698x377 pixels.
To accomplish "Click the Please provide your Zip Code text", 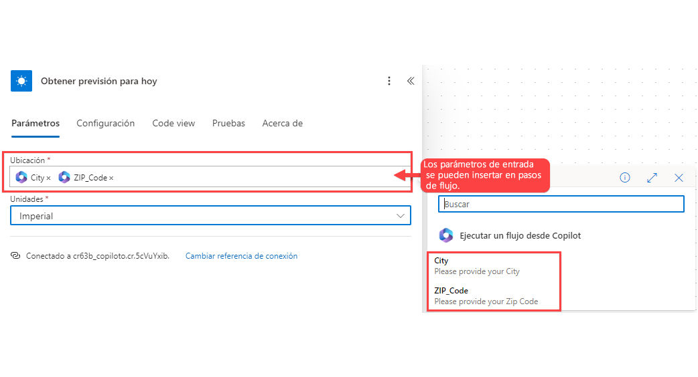I will pos(486,301).
